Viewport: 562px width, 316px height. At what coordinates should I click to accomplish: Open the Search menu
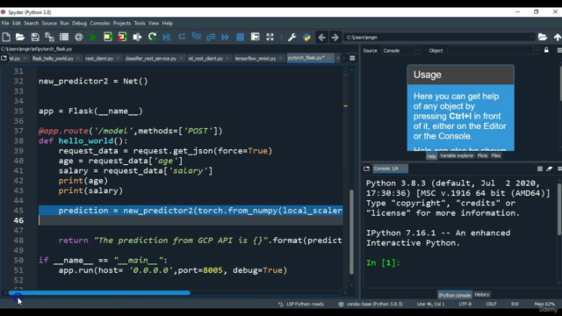32,24
